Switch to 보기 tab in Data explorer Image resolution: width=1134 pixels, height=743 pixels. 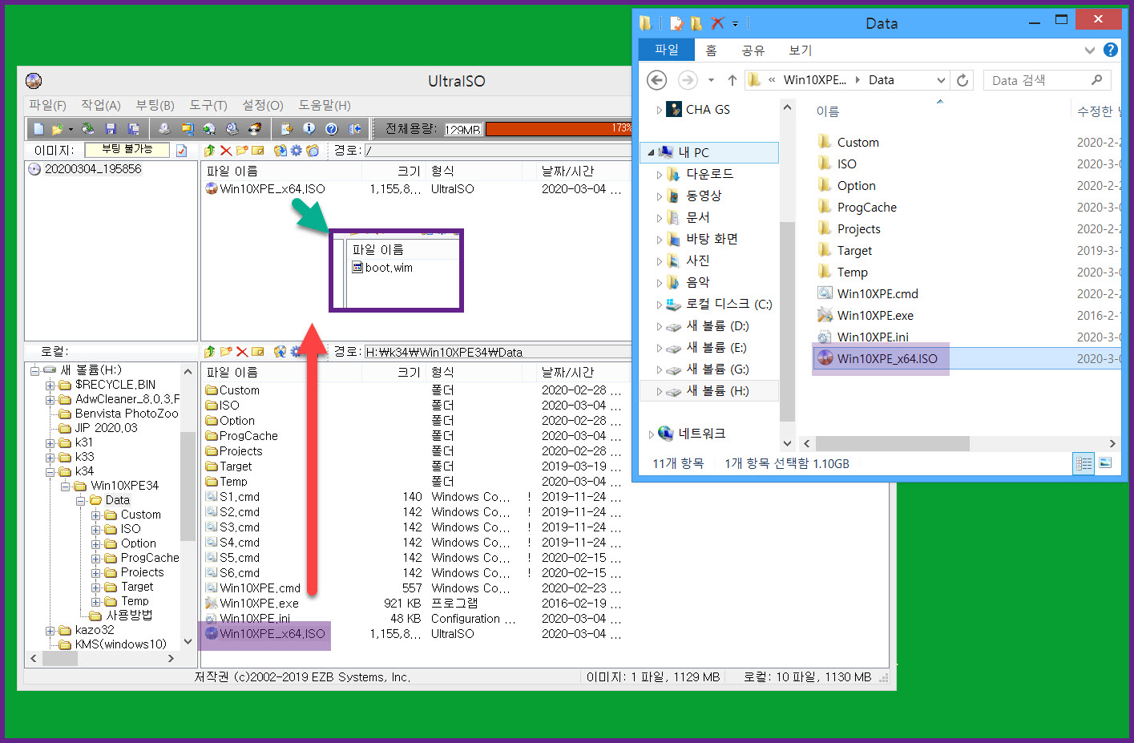pos(800,50)
